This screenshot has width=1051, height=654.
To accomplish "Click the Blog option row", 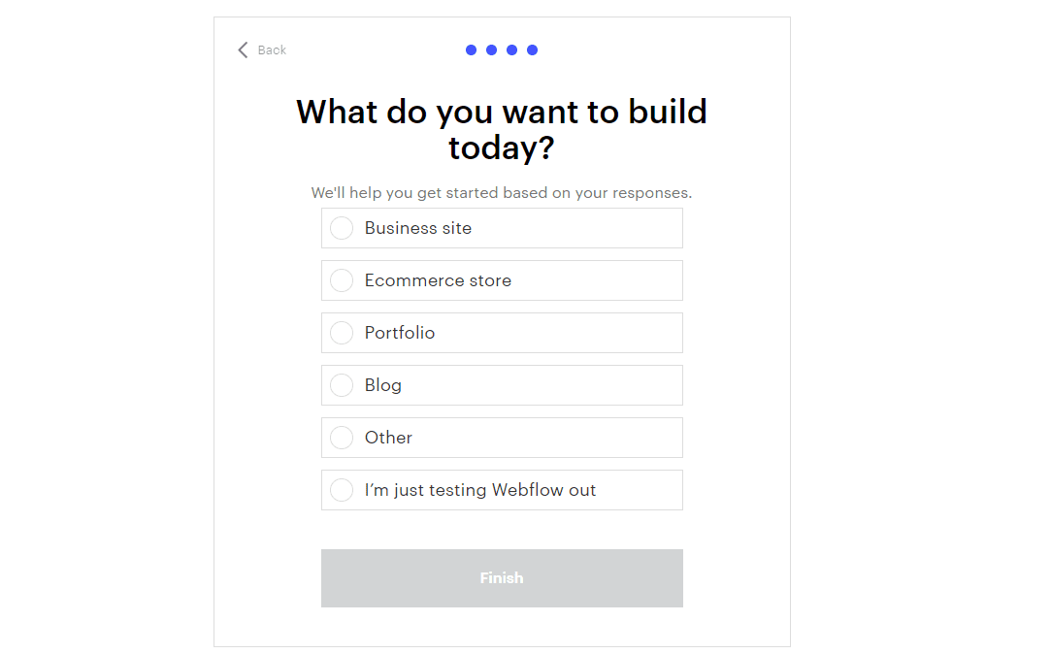I will coord(501,385).
